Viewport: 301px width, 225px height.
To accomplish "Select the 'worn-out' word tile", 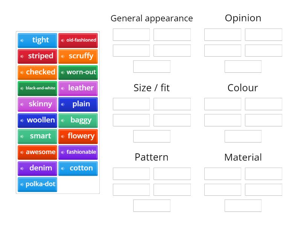I will [x=78, y=72].
